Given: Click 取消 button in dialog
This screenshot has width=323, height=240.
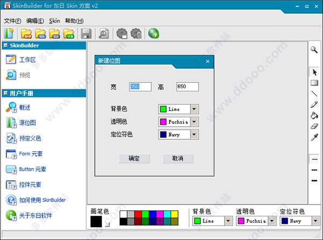Looking at the screenshot, I should (178, 158).
